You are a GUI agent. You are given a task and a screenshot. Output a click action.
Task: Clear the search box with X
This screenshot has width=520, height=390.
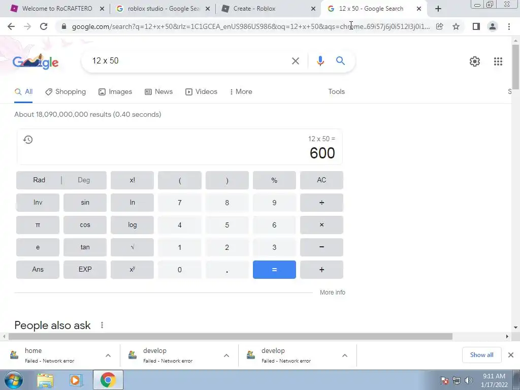point(295,61)
